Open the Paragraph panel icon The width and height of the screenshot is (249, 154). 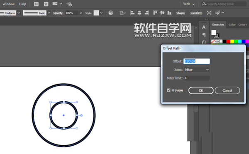(x=204, y=35)
